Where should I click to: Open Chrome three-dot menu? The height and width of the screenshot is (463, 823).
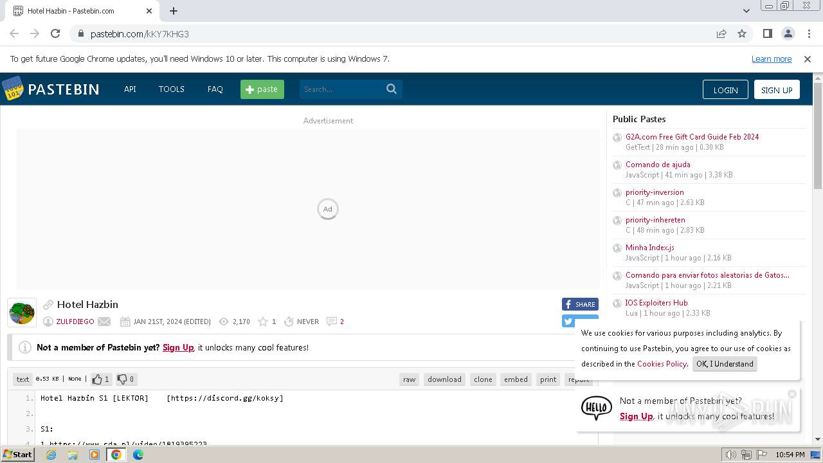[x=808, y=33]
